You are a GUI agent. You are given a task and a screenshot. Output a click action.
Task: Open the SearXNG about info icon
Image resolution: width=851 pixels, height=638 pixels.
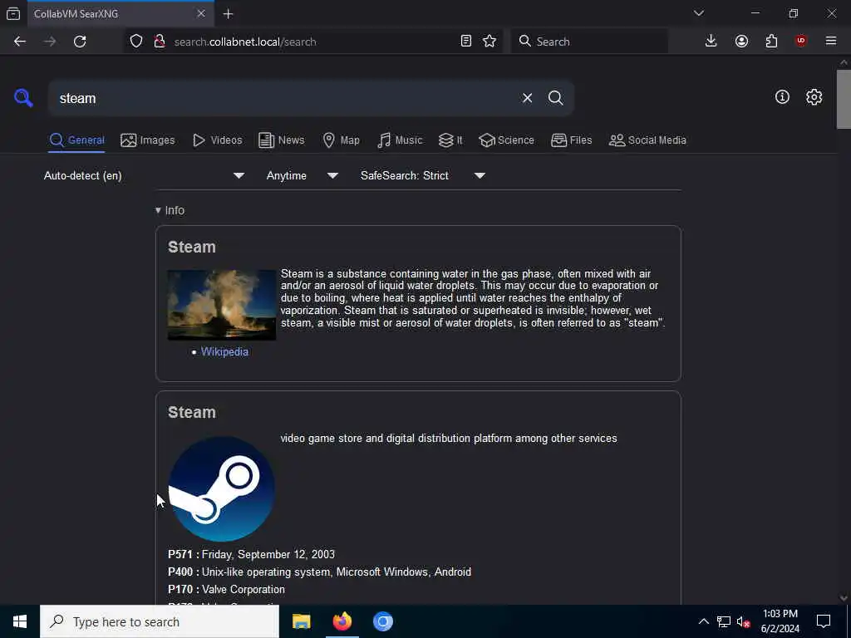pos(782,97)
